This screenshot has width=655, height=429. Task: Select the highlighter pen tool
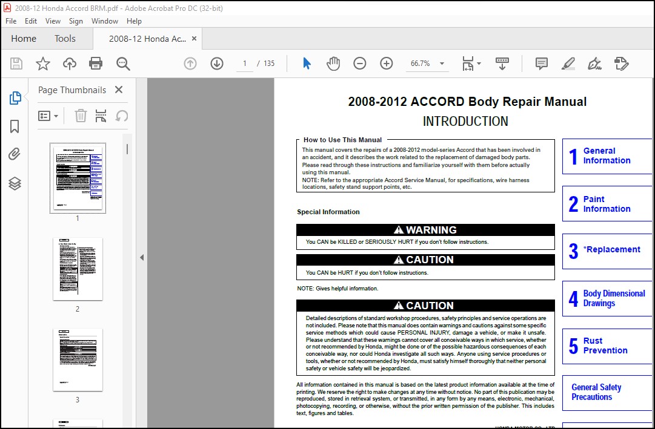(x=568, y=64)
